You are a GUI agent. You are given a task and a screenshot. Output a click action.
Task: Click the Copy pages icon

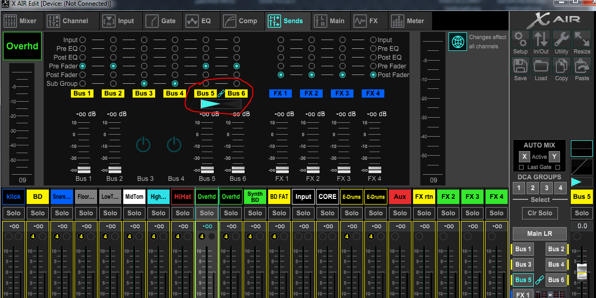pyautogui.click(x=562, y=66)
